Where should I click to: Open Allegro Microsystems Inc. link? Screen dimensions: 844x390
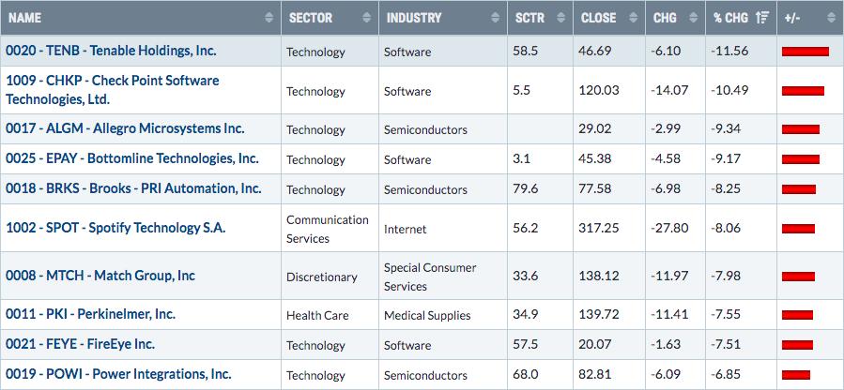click(x=125, y=128)
